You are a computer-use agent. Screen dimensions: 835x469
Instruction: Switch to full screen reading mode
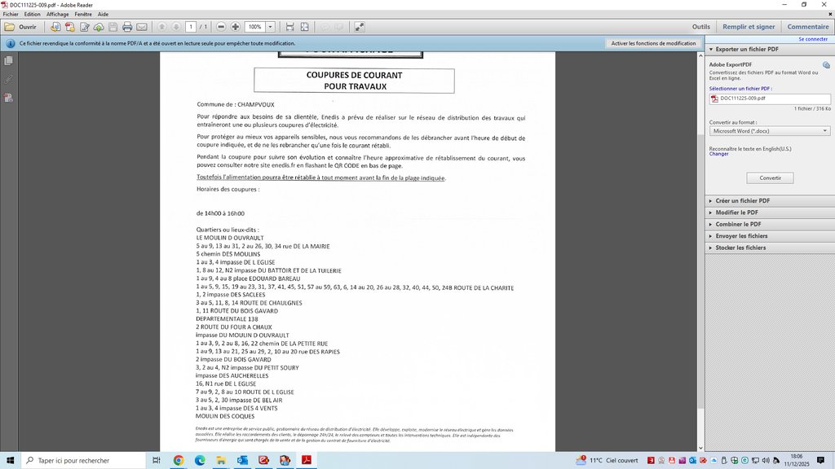pyautogui.click(x=305, y=27)
